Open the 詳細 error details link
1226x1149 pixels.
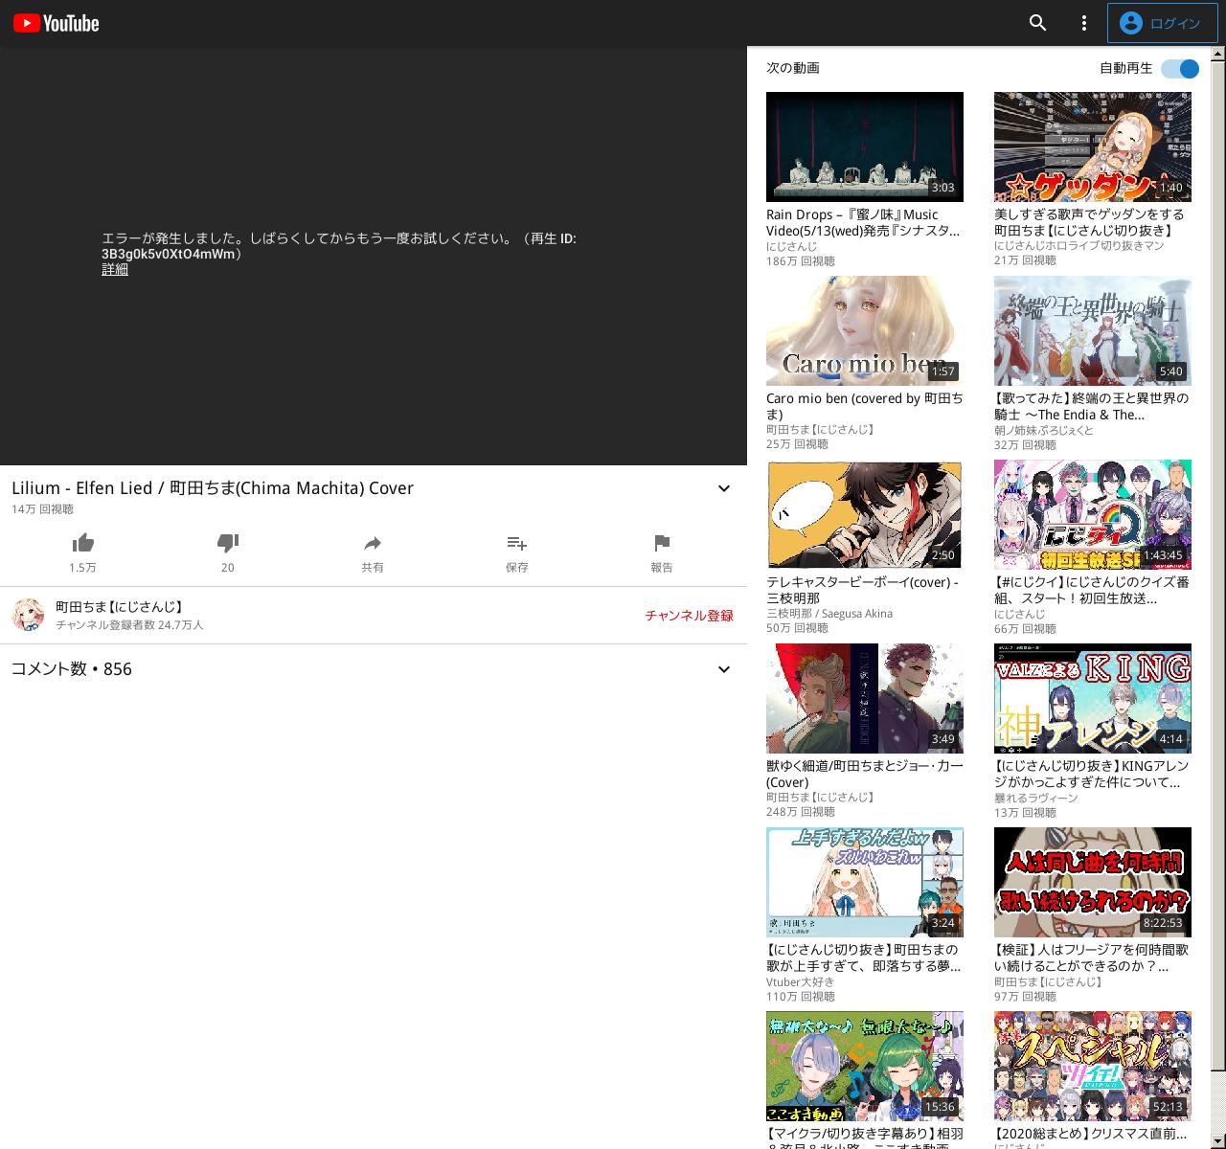click(x=115, y=270)
